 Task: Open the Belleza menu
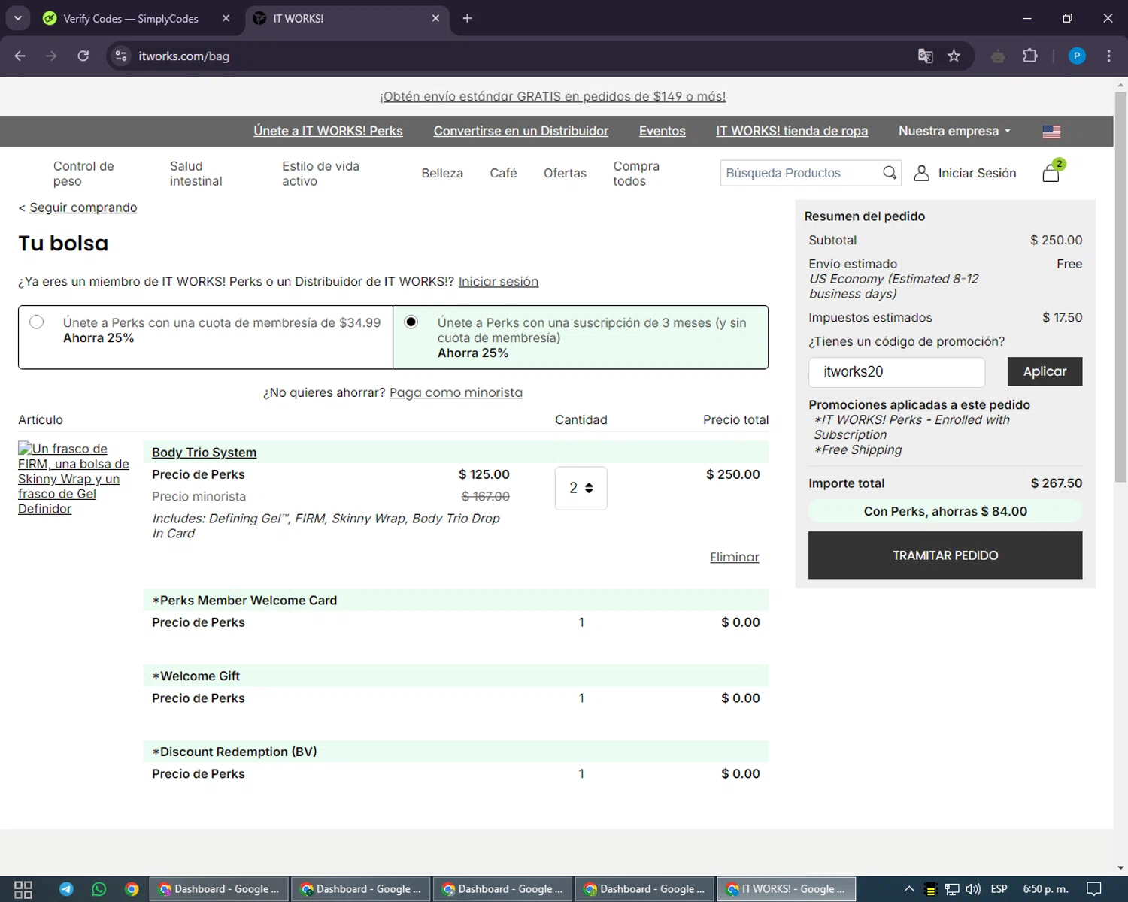pyautogui.click(x=442, y=173)
